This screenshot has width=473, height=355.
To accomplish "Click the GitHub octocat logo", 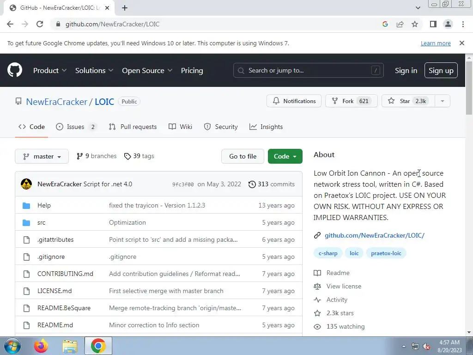I will click(x=15, y=70).
